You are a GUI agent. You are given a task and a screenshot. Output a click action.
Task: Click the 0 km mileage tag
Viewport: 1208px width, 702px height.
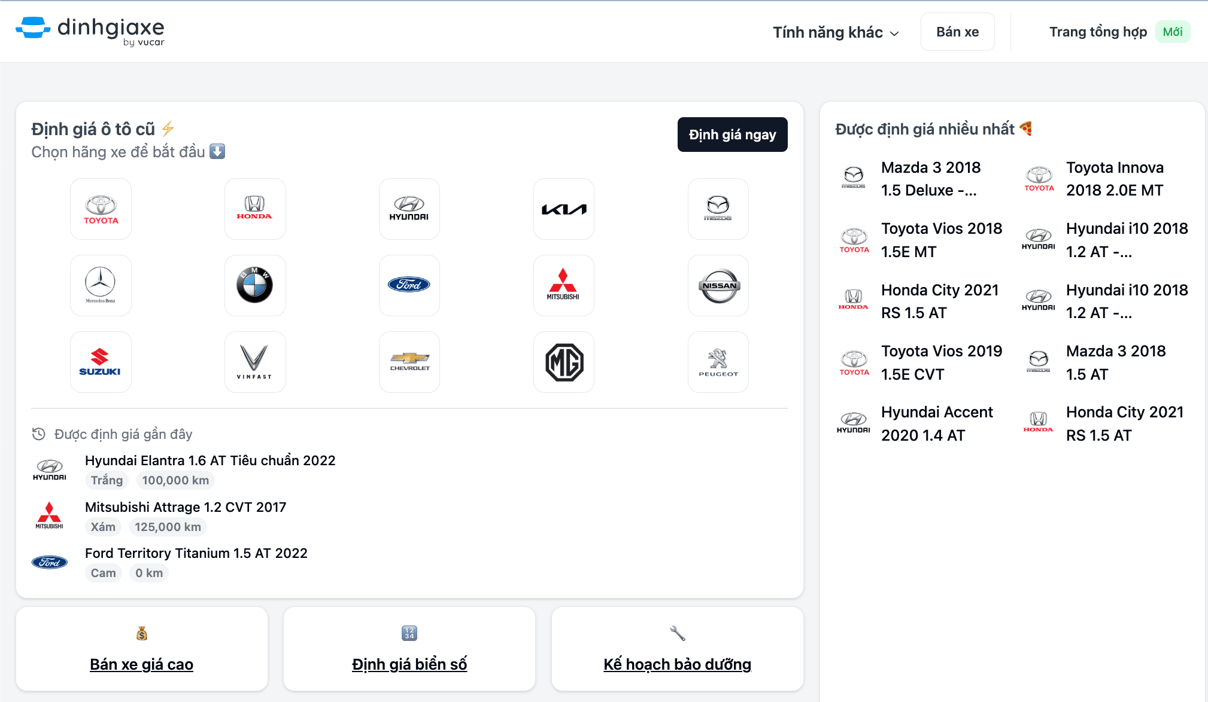pyautogui.click(x=149, y=573)
